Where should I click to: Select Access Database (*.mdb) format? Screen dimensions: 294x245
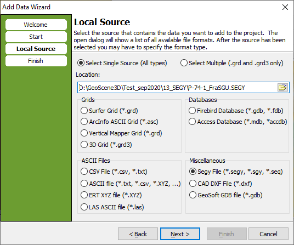238,122
